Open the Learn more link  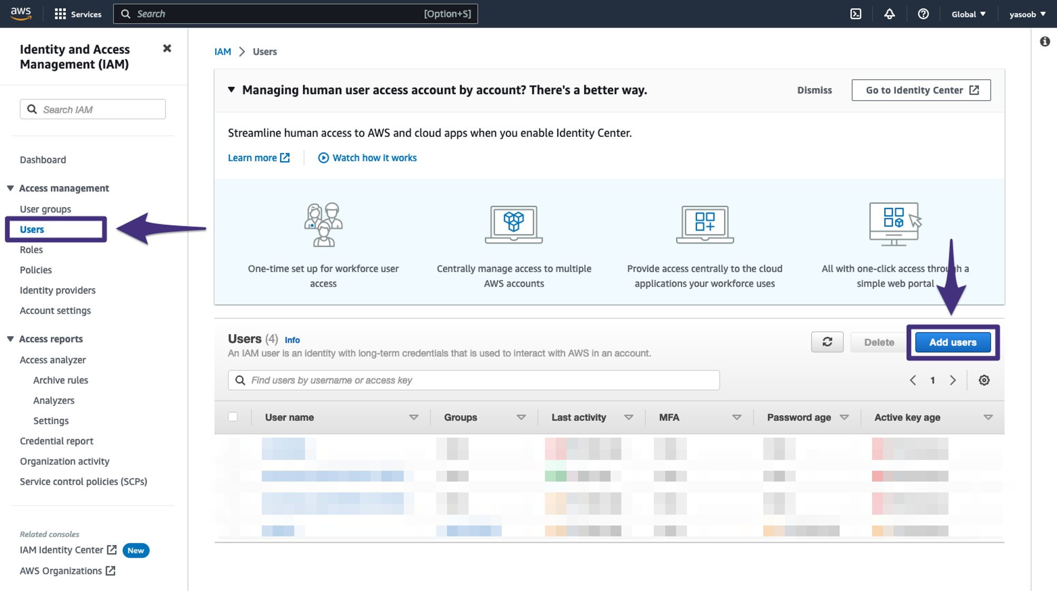(x=258, y=158)
